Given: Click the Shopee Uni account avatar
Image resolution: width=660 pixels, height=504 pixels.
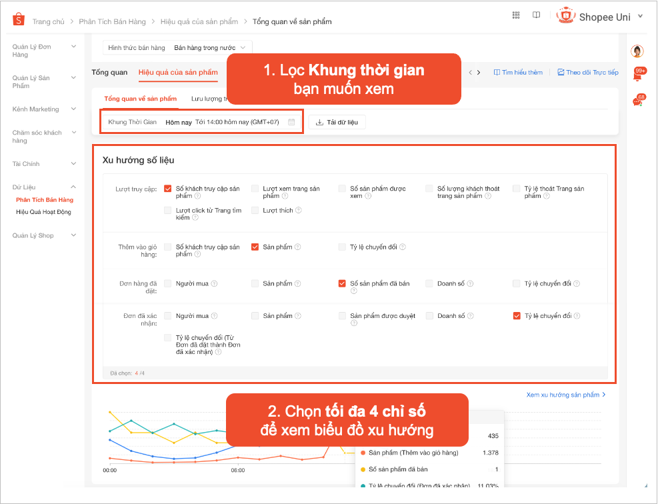Looking at the screenshot, I should coord(566,15).
